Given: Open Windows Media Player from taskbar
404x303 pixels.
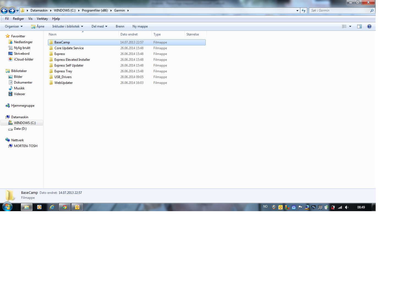Looking at the screenshot, I should (39, 207).
